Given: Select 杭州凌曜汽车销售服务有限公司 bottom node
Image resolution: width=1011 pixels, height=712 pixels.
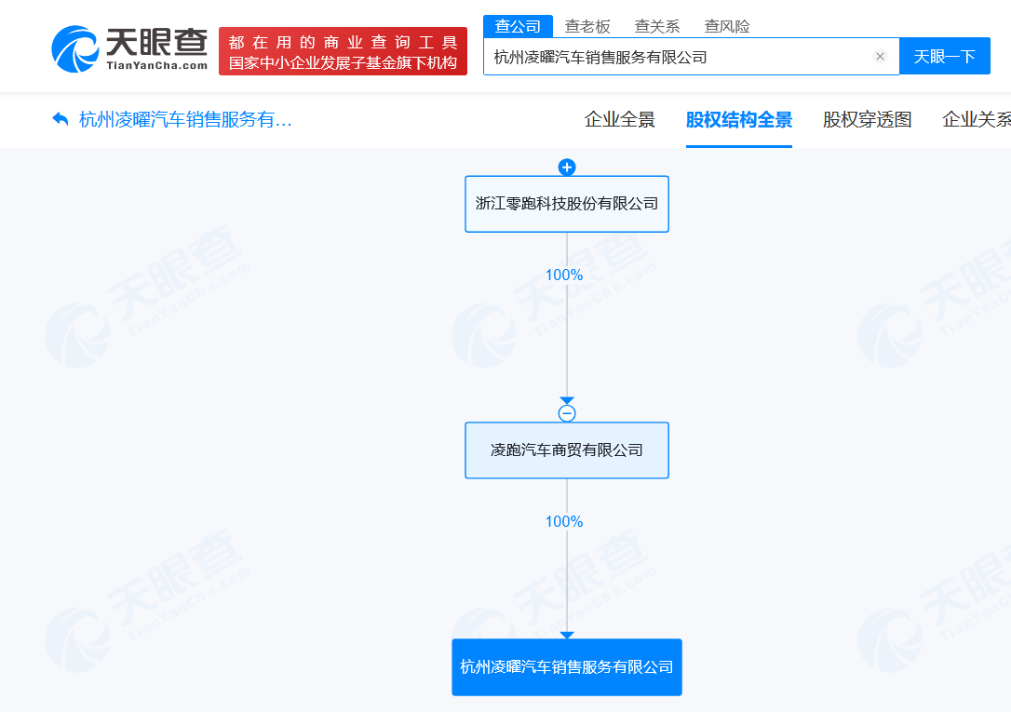Looking at the screenshot, I should coord(567,667).
